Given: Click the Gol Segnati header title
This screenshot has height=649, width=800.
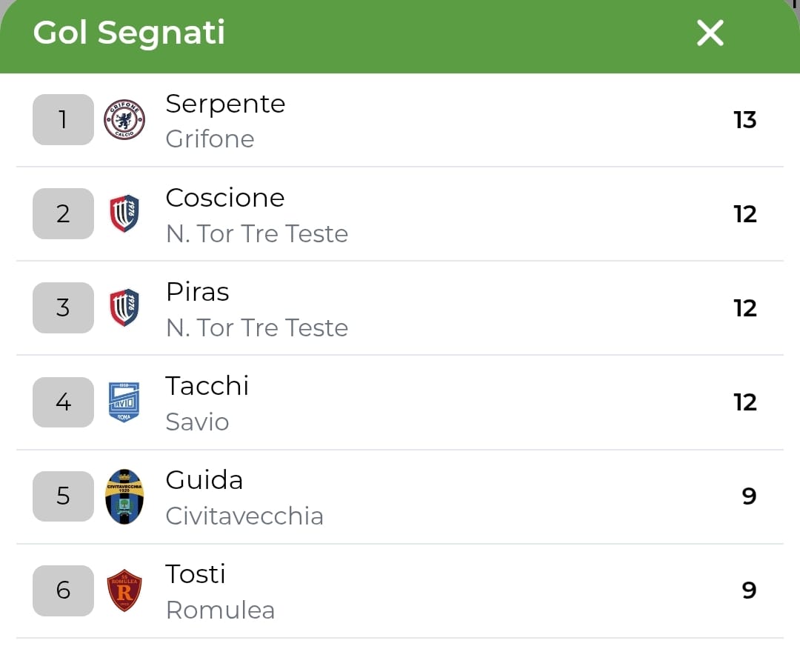Looking at the screenshot, I should [x=129, y=33].
